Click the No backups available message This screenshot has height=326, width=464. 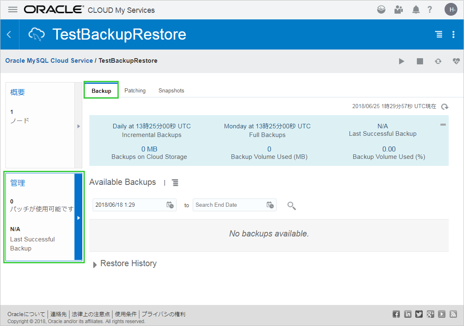point(269,234)
